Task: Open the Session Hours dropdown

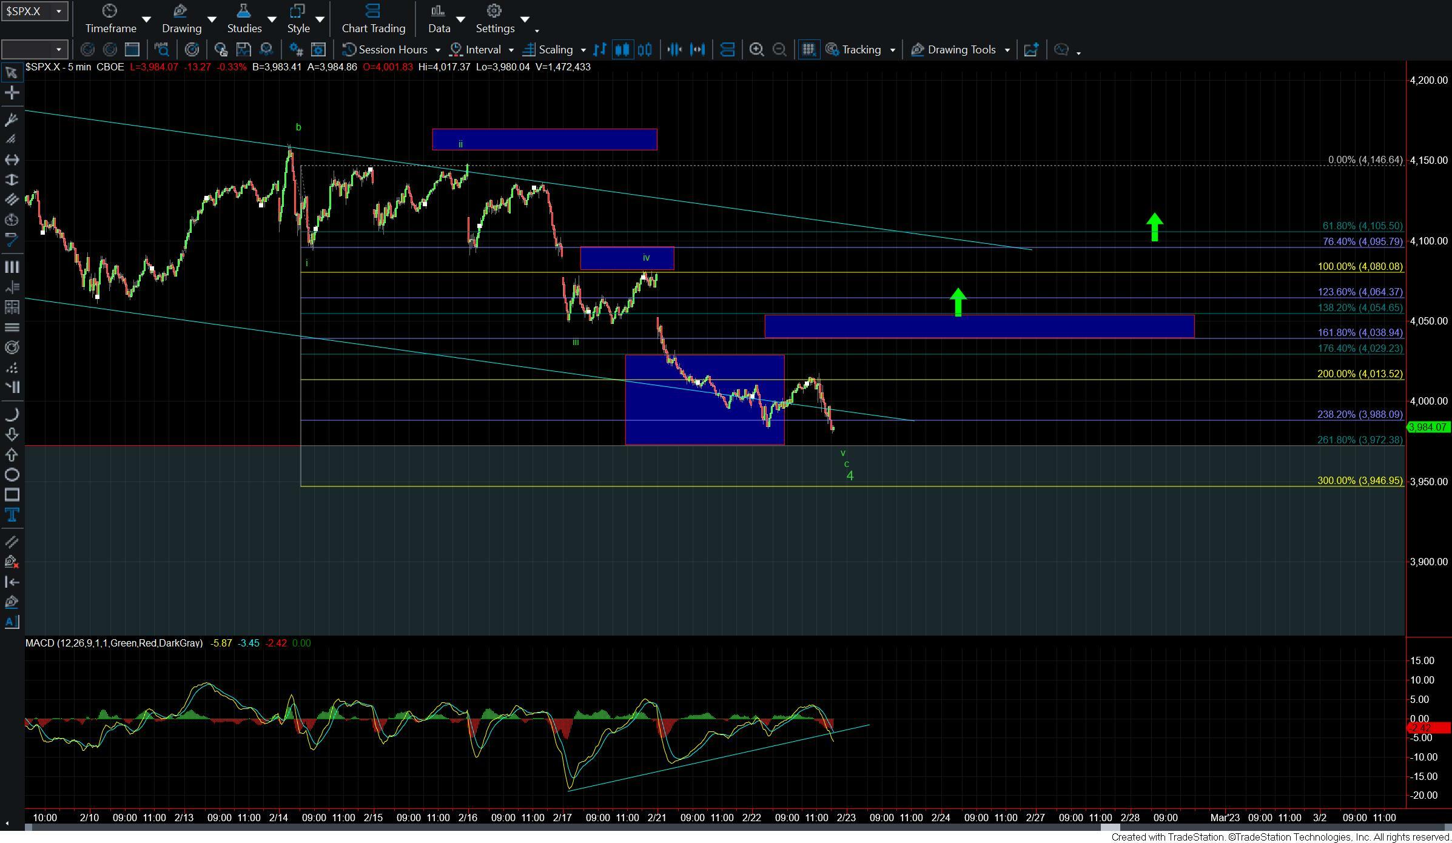Action: coord(391,50)
